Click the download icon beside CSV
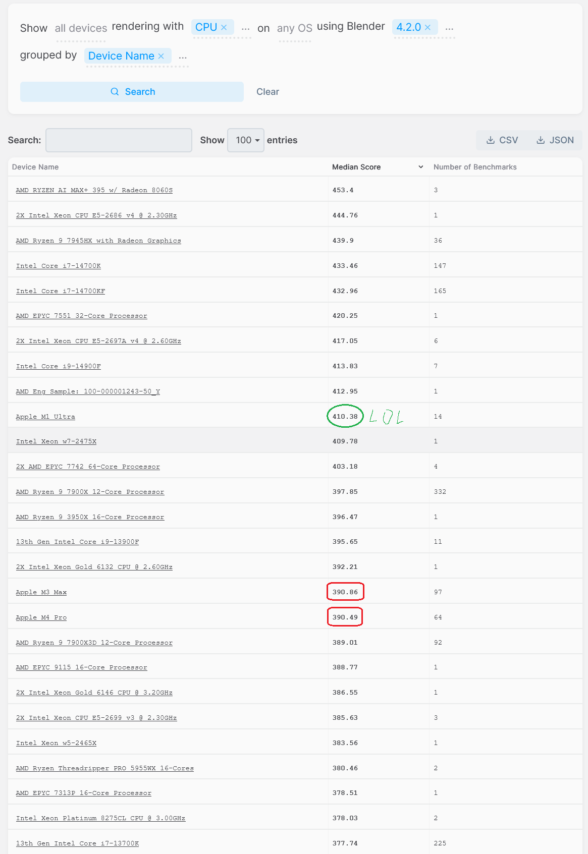This screenshot has width=588, height=854. [490, 140]
